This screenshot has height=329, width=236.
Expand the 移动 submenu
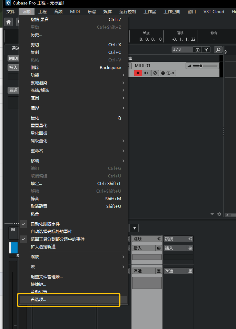[x=73, y=161]
